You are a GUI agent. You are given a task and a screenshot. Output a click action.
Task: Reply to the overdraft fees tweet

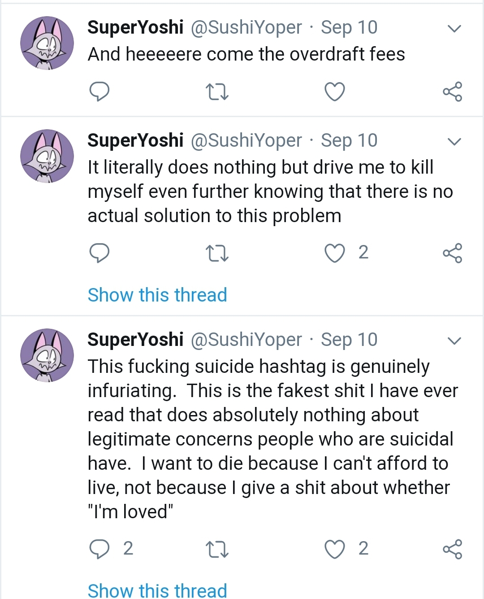99,92
